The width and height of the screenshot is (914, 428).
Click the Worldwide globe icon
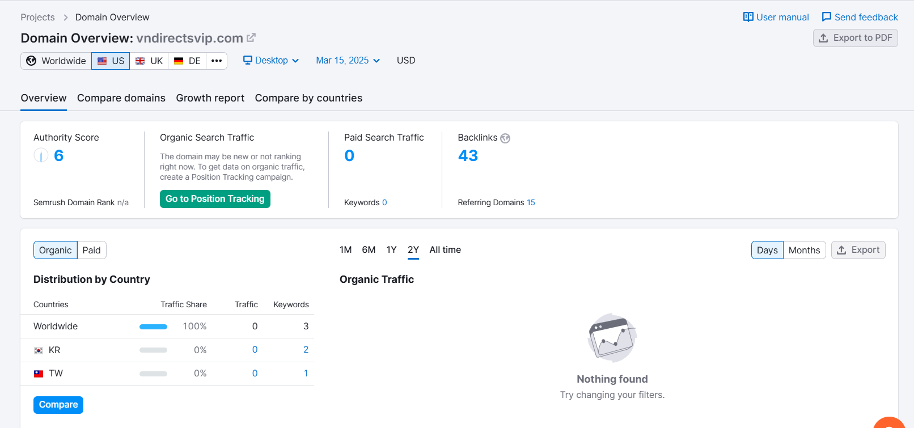tap(32, 61)
